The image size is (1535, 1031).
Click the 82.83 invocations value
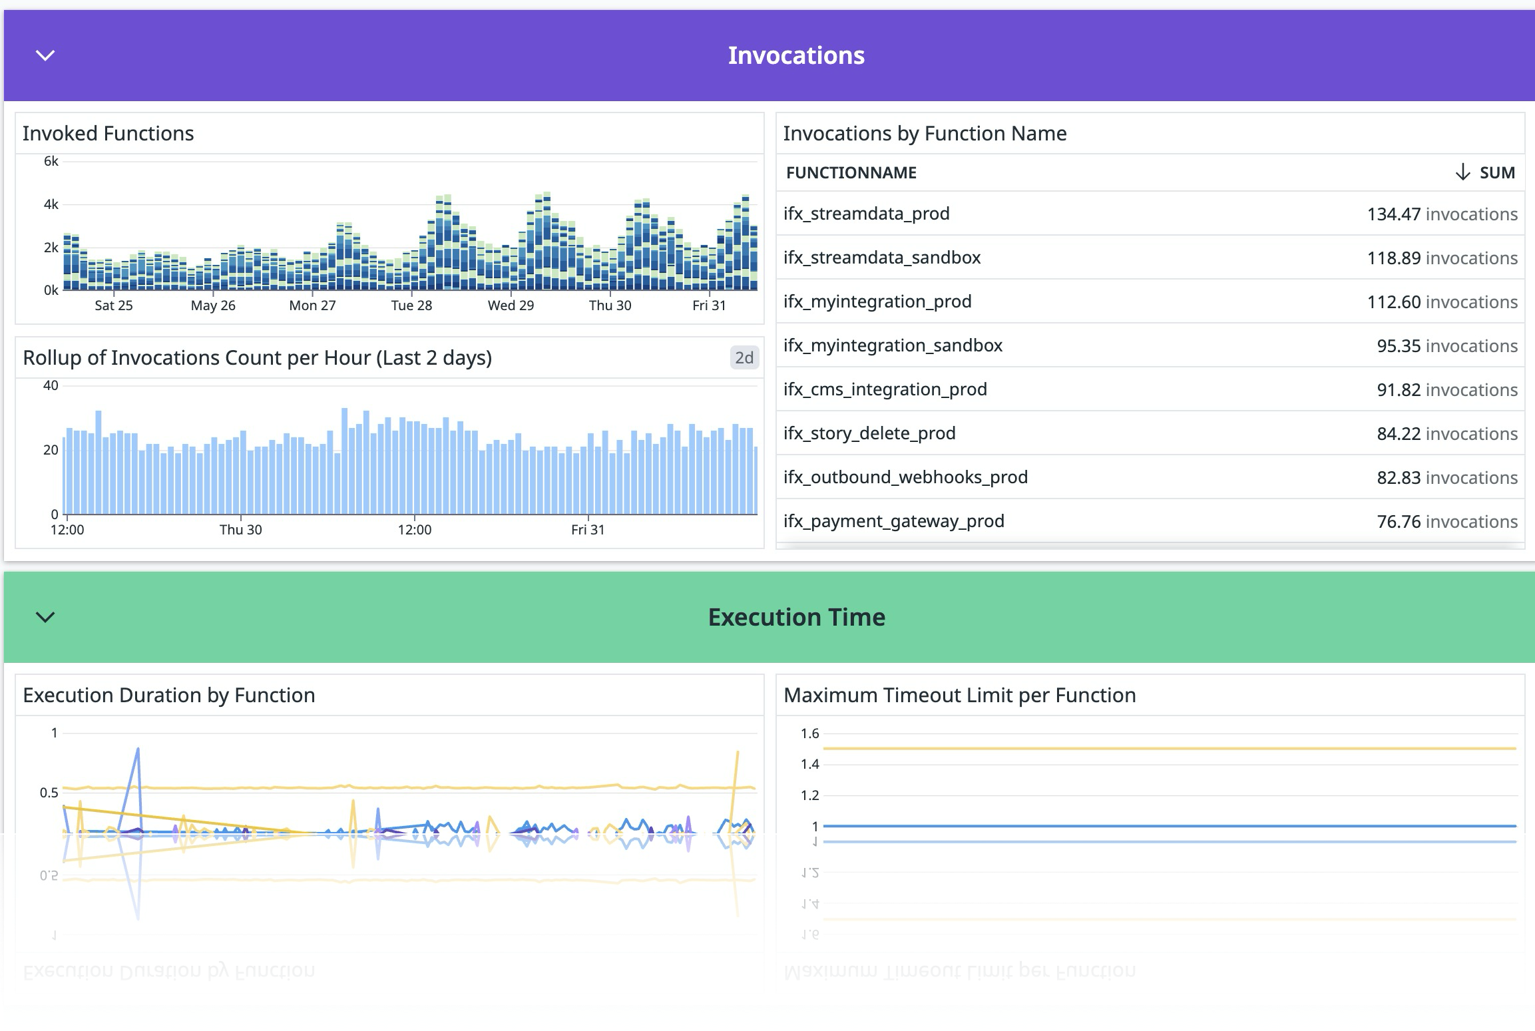click(x=1447, y=478)
